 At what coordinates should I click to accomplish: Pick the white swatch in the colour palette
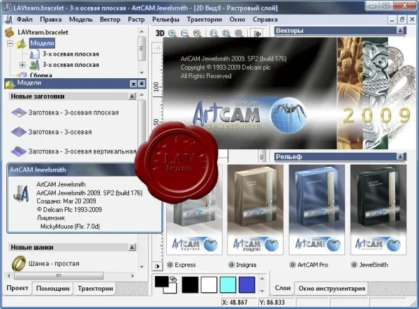click(x=209, y=285)
